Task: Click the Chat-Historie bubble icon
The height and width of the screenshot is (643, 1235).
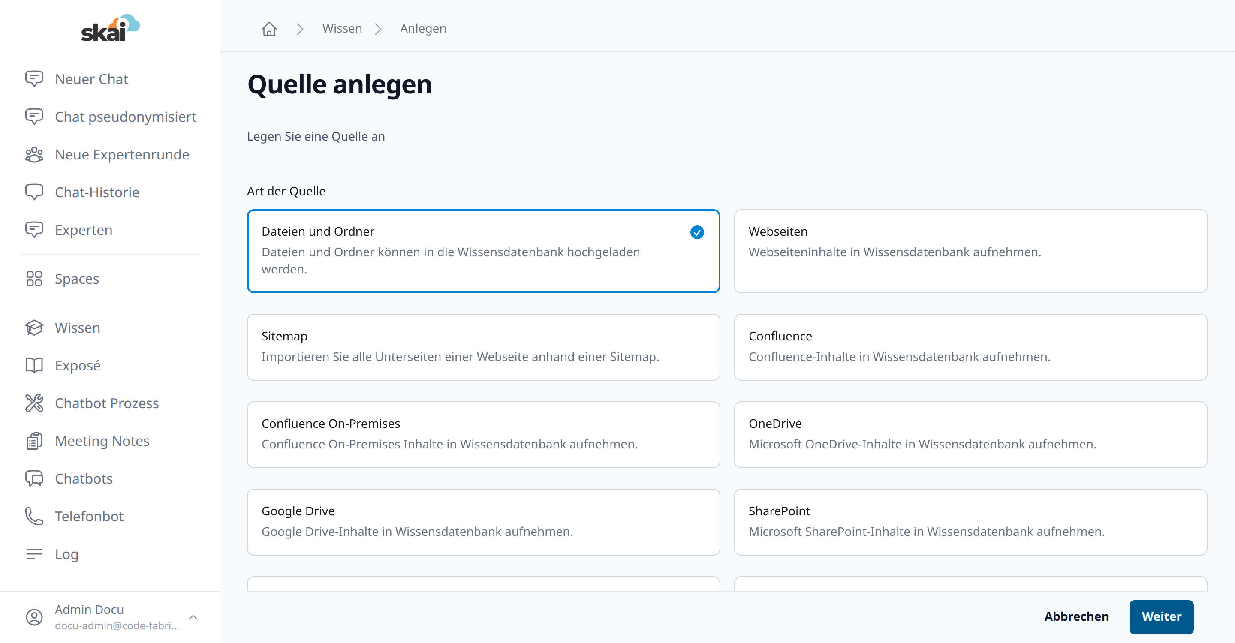Action: click(34, 192)
